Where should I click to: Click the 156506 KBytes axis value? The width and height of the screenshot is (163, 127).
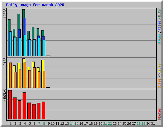coord(5,95)
